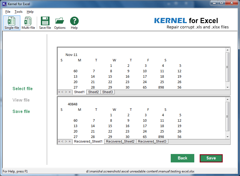
Task: Go to previous sheet in recovered tab navigator
Action: [62, 142]
